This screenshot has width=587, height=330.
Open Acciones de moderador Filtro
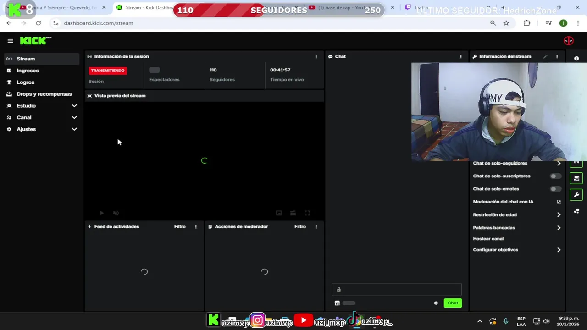coord(300,227)
